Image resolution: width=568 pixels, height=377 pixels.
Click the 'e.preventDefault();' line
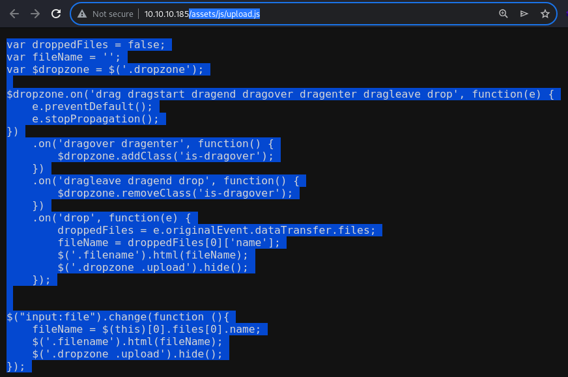click(92, 107)
